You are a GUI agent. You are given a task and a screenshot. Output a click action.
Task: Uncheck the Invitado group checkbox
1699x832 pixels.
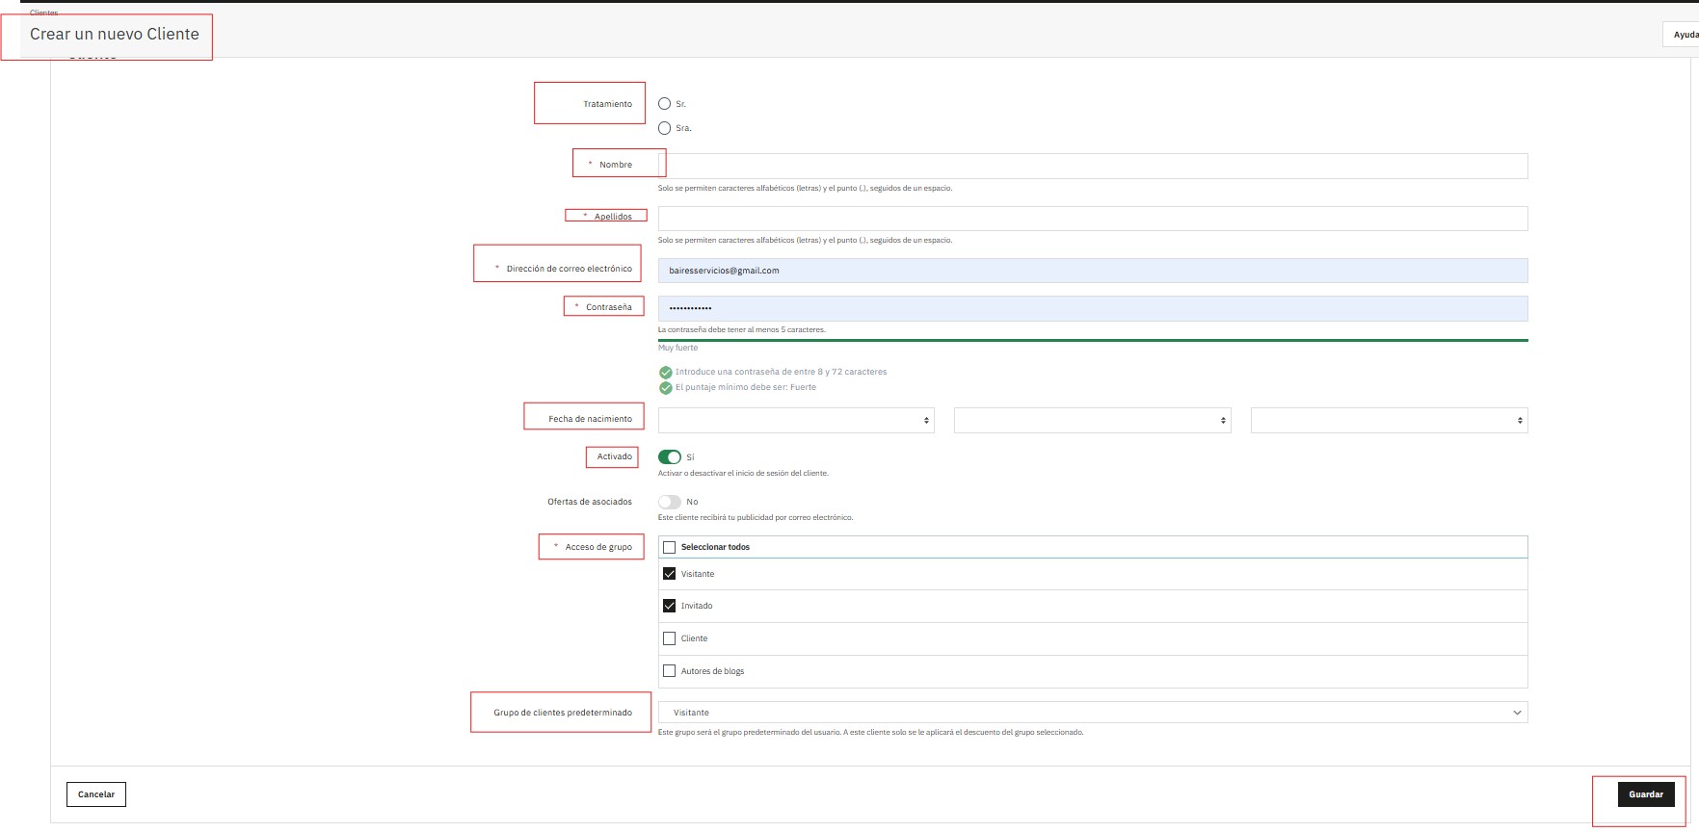click(670, 606)
